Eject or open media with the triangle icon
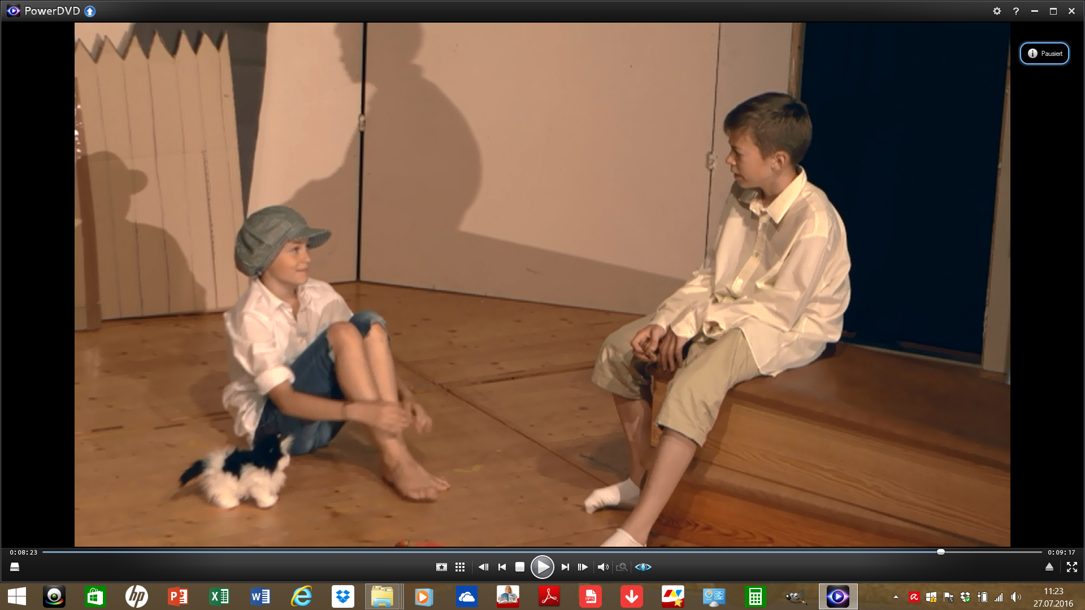The height and width of the screenshot is (610, 1085). (1049, 567)
